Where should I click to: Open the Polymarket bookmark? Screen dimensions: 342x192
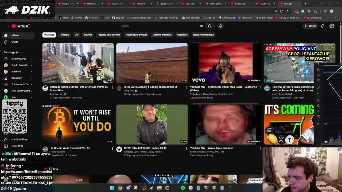[245, 18]
